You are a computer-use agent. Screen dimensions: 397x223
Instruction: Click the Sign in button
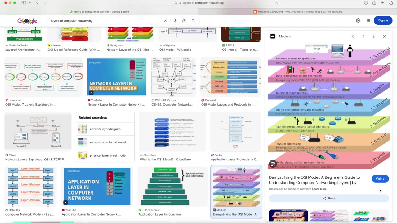[383, 20]
